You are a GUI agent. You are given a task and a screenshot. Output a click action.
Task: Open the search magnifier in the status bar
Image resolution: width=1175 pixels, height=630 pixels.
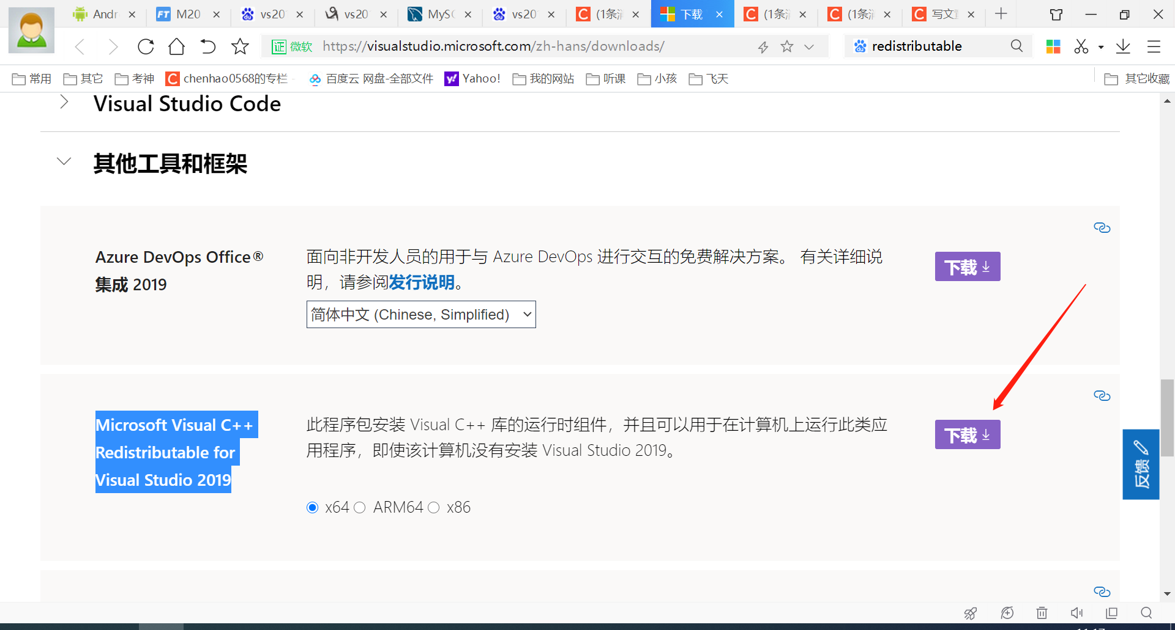1146,613
